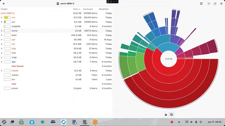The image size is (225, 126).
Task: Open the volume control in the tray
Action: (191, 122)
